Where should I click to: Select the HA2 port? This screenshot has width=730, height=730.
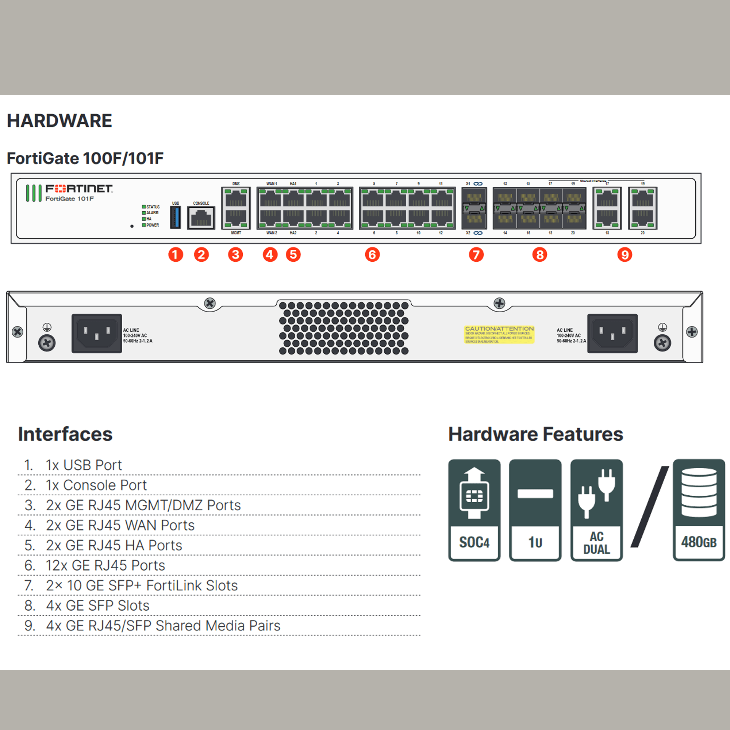pyautogui.click(x=293, y=219)
